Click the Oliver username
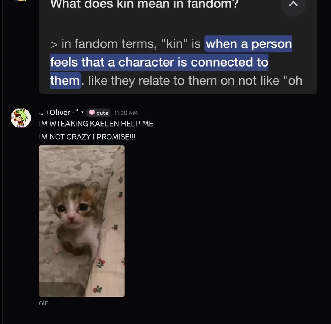The width and height of the screenshot is (331, 324). click(60, 113)
